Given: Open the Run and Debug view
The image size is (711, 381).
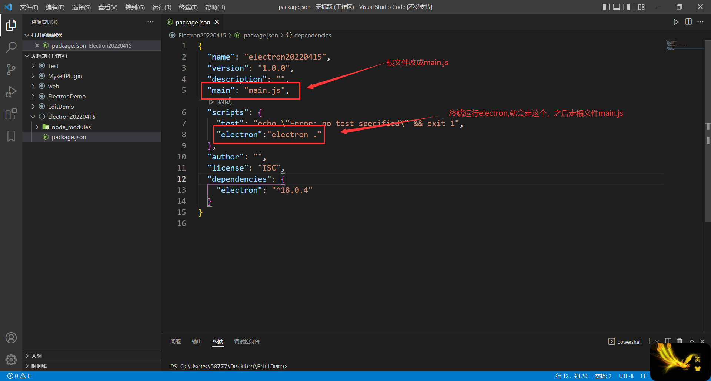Looking at the screenshot, I should coord(11,91).
